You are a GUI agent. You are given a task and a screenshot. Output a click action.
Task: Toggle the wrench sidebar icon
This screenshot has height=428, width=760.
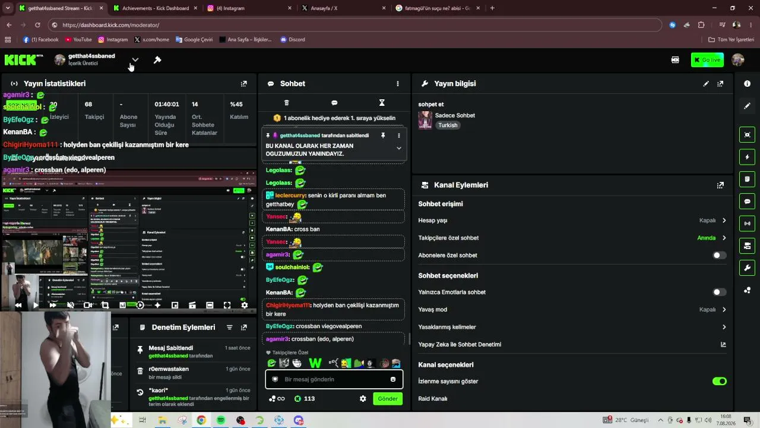click(x=747, y=267)
